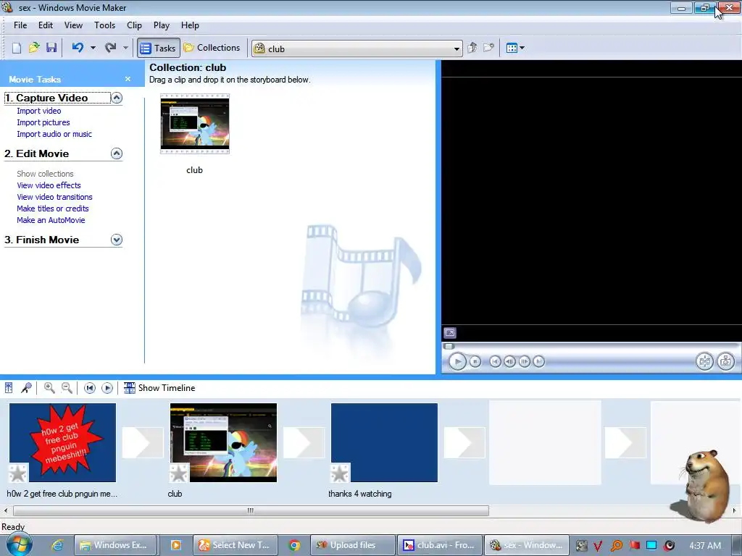Click the Import video link
The width and height of the screenshot is (742, 556).
(39, 111)
